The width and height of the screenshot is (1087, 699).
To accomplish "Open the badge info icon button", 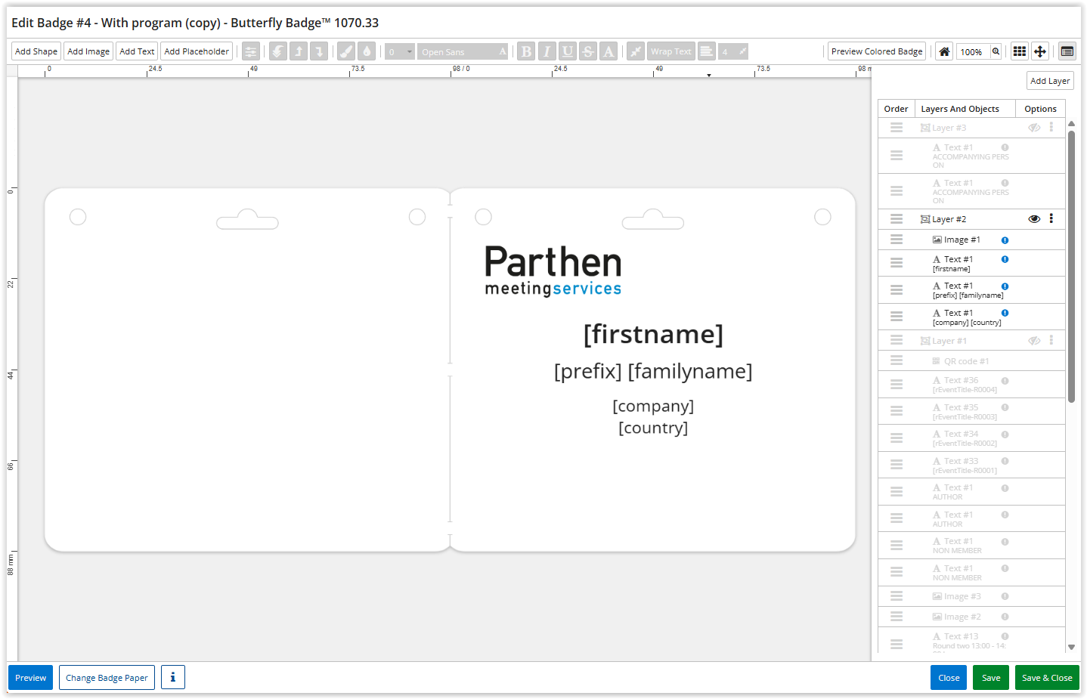I will [173, 677].
